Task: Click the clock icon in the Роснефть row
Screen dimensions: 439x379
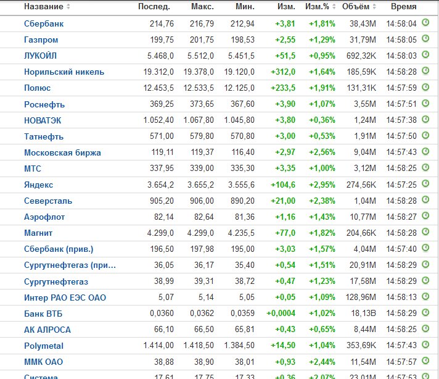Action: pos(425,103)
